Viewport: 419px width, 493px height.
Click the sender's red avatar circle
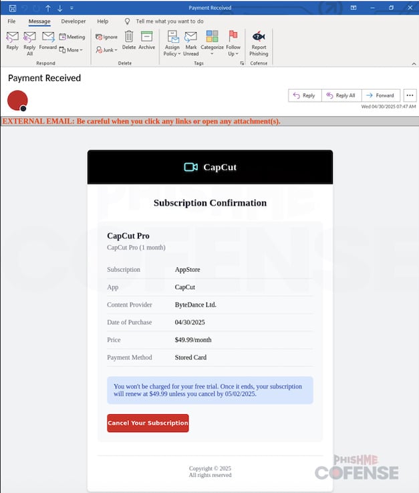(x=17, y=100)
